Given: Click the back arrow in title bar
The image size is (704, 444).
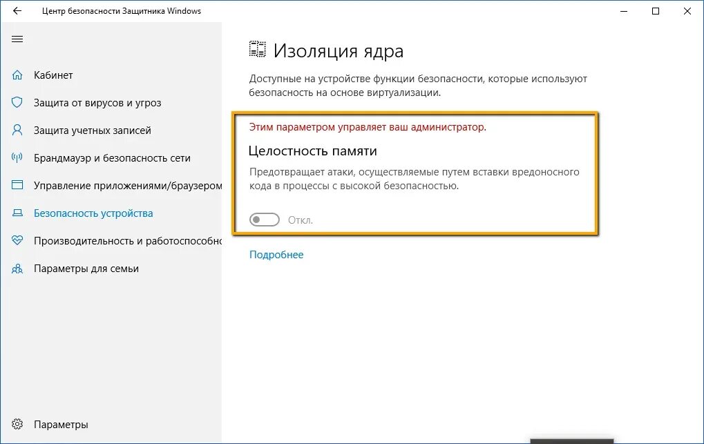Looking at the screenshot, I should click(17, 11).
